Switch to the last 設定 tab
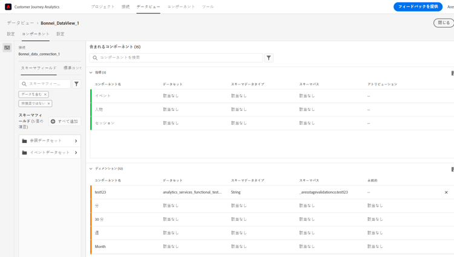This screenshot has width=454, height=257. tap(60, 34)
